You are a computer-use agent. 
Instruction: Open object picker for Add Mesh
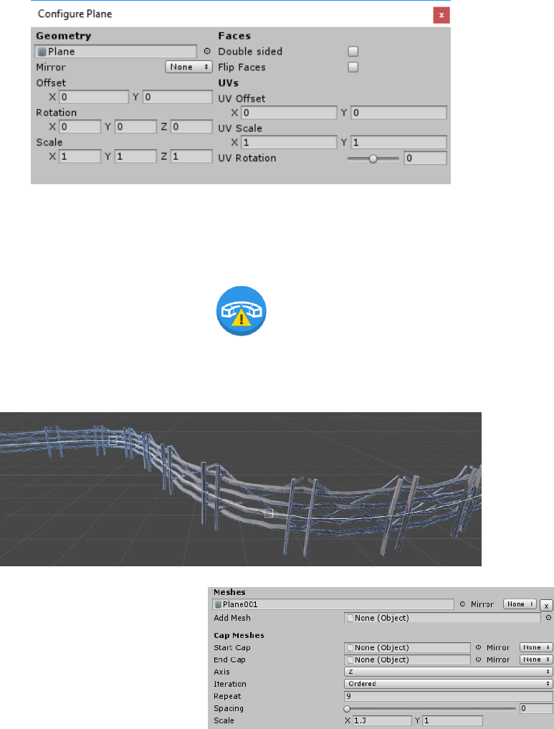548,618
